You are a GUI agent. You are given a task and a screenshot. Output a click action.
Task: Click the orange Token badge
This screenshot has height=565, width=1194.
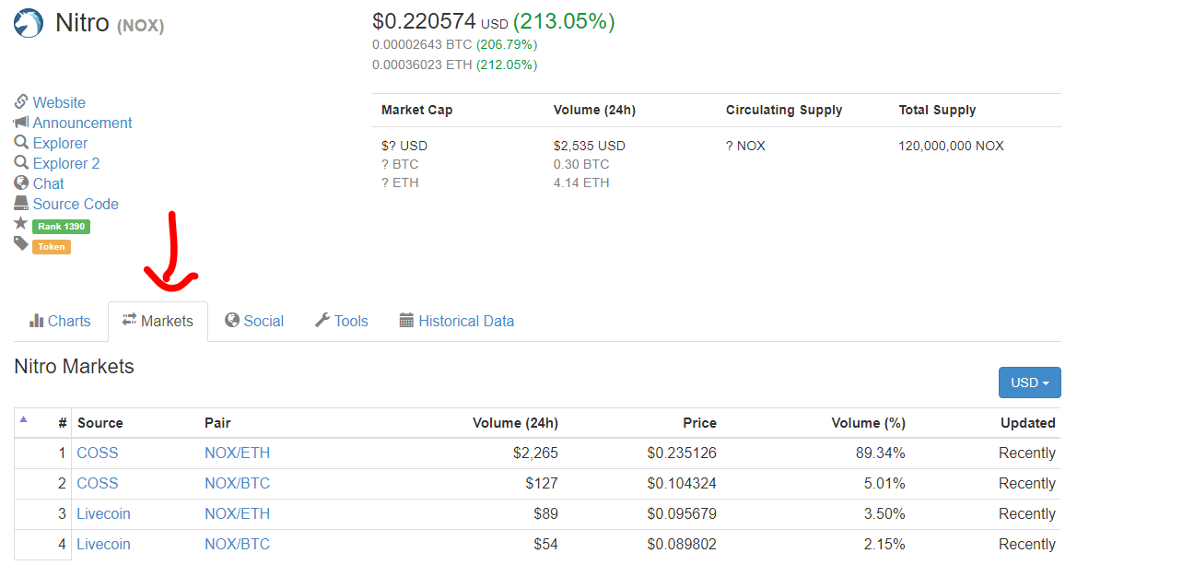(52, 246)
